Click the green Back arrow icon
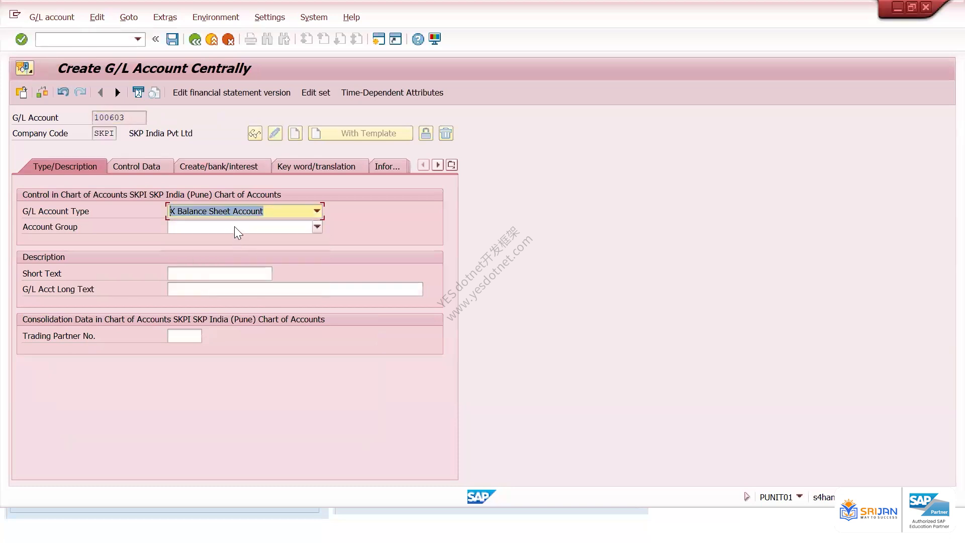Image resolution: width=965 pixels, height=543 pixels. point(195,39)
